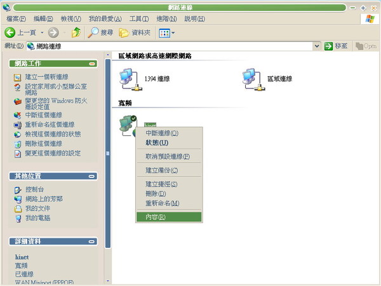Click 檢視這個連線的狀態 link
This screenshot has height=286, width=381.
pos(53,134)
